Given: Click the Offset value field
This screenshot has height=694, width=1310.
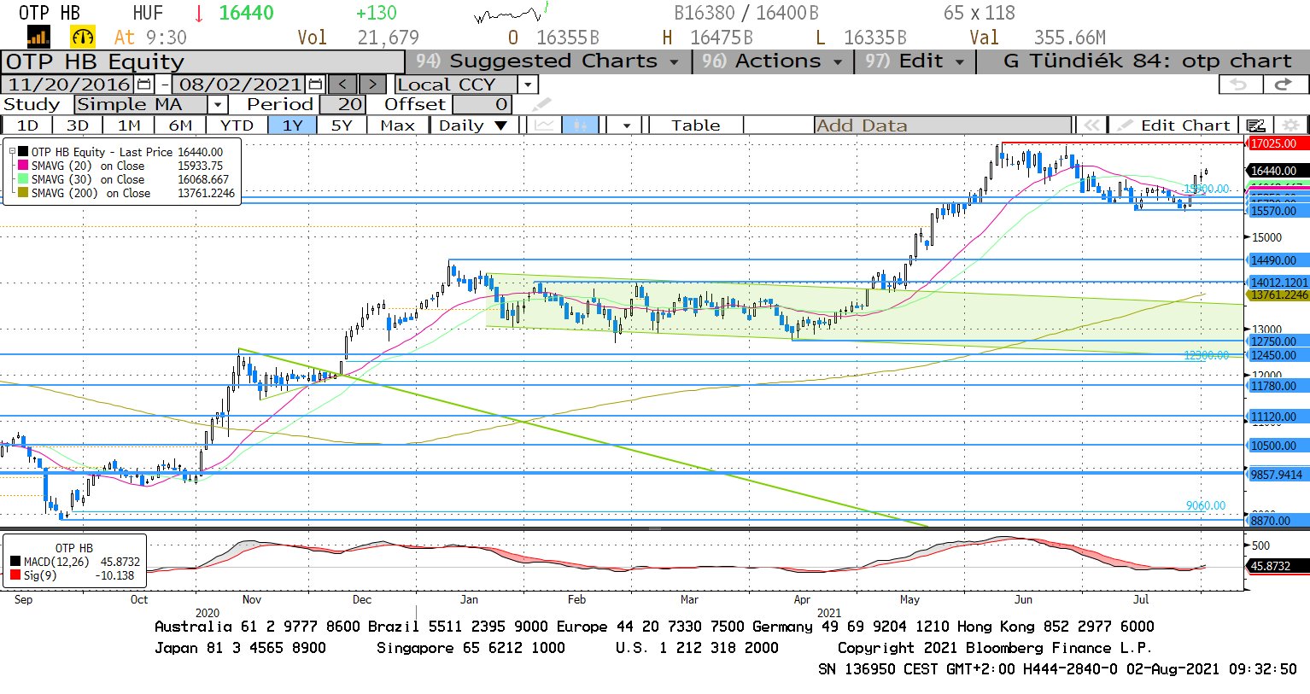Looking at the screenshot, I should (x=482, y=104).
